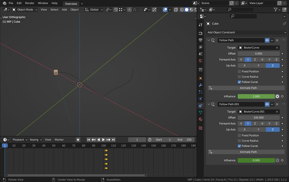This screenshot has width=289, height=182.
Task: Jump to next keyframe
Action: tap(108, 140)
